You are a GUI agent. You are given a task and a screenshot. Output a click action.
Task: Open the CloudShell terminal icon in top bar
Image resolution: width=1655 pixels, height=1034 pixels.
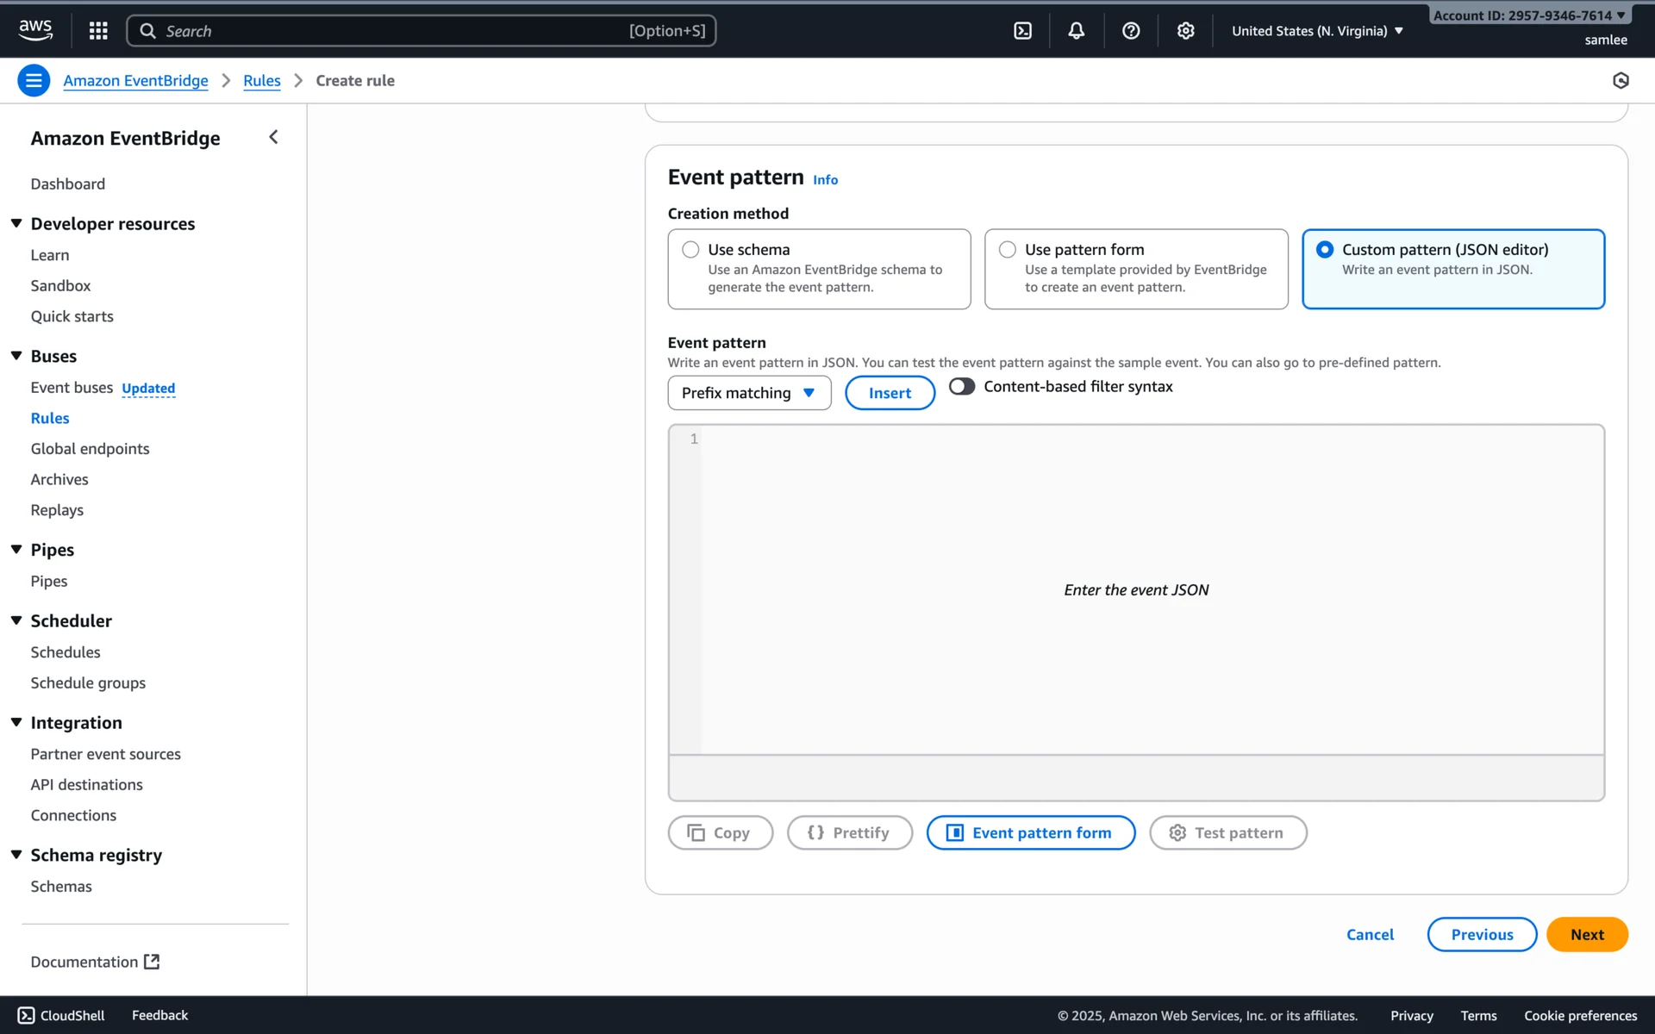[x=1022, y=31]
